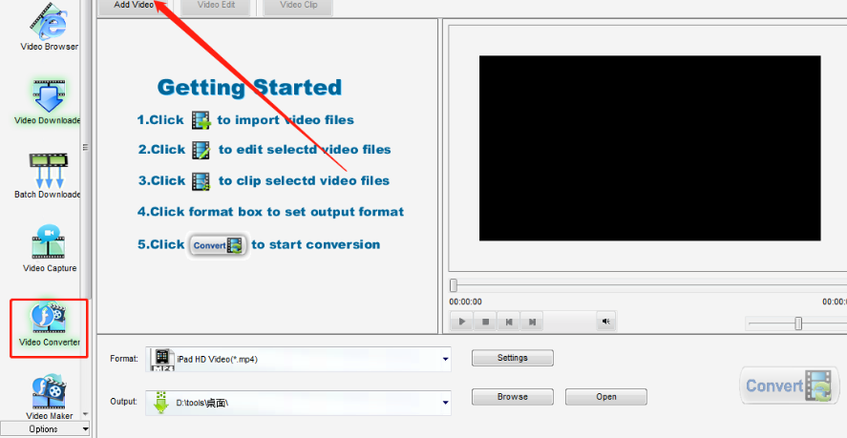
Task: Stop the preview playback
Action: pyautogui.click(x=485, y=322)
